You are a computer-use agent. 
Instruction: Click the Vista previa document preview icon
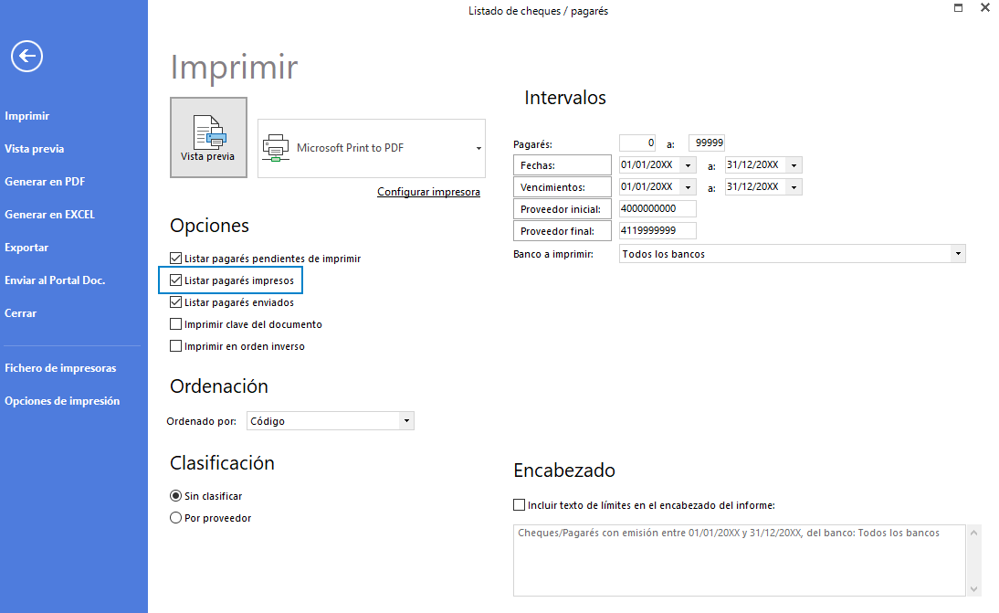click(208, 131)
